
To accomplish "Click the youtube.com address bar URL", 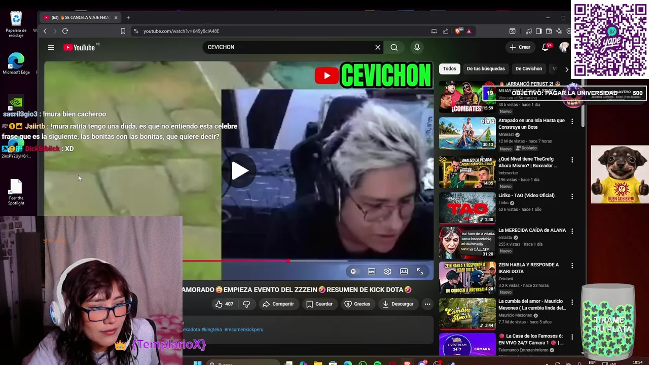I will click(181, 31).
